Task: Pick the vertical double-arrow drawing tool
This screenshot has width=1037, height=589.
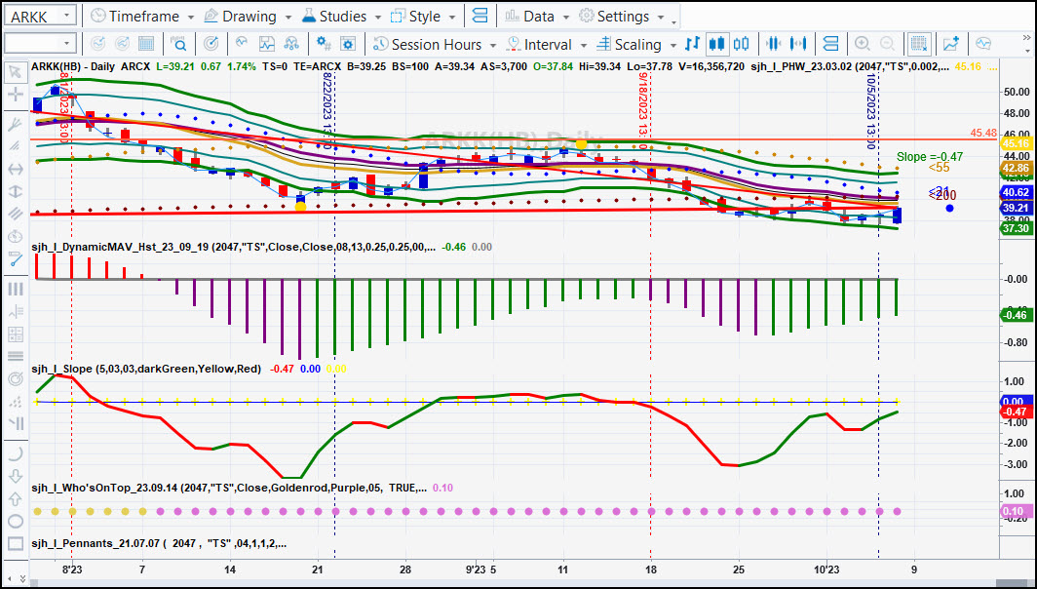Action: (x=15, y=191)
